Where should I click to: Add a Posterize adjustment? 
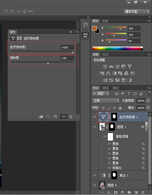[x=111, y=80]
